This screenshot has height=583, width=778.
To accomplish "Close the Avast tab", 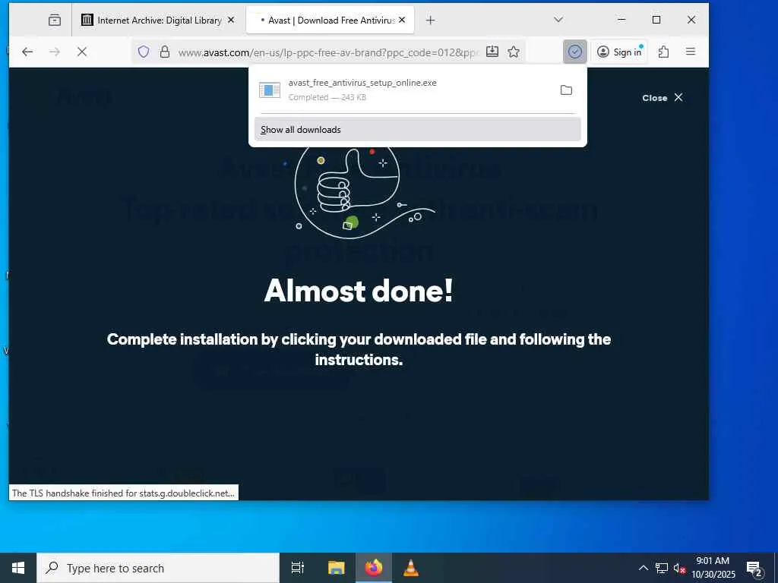I will click(x=402, y=20).
